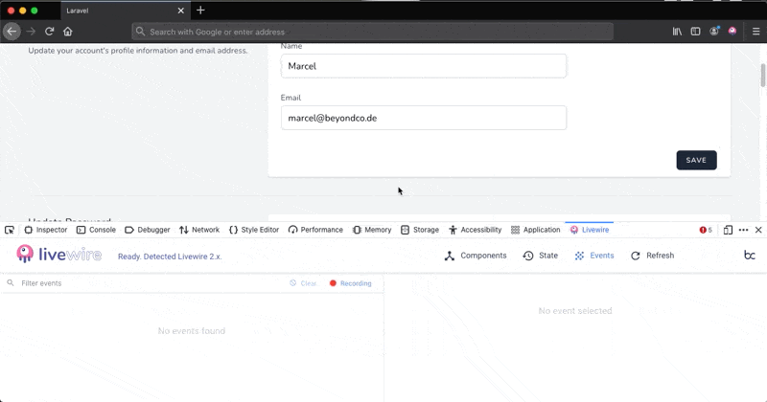Screen dimensions: 767x402
Task: Switch to the Debugger tab
Action: click(x=148, y=230)
